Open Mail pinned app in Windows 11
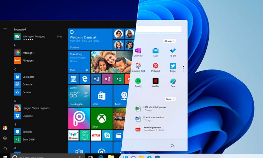This screenshot has height=158, width=263. [155, 52]
